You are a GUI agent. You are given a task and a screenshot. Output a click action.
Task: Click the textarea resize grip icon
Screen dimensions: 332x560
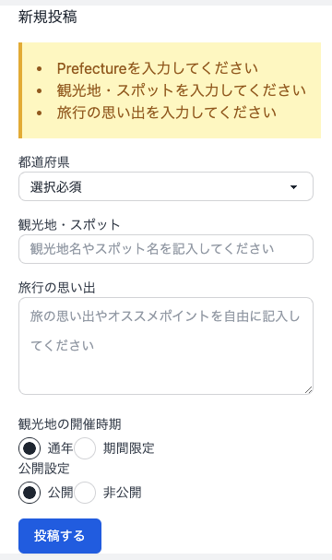click(309, 390)
